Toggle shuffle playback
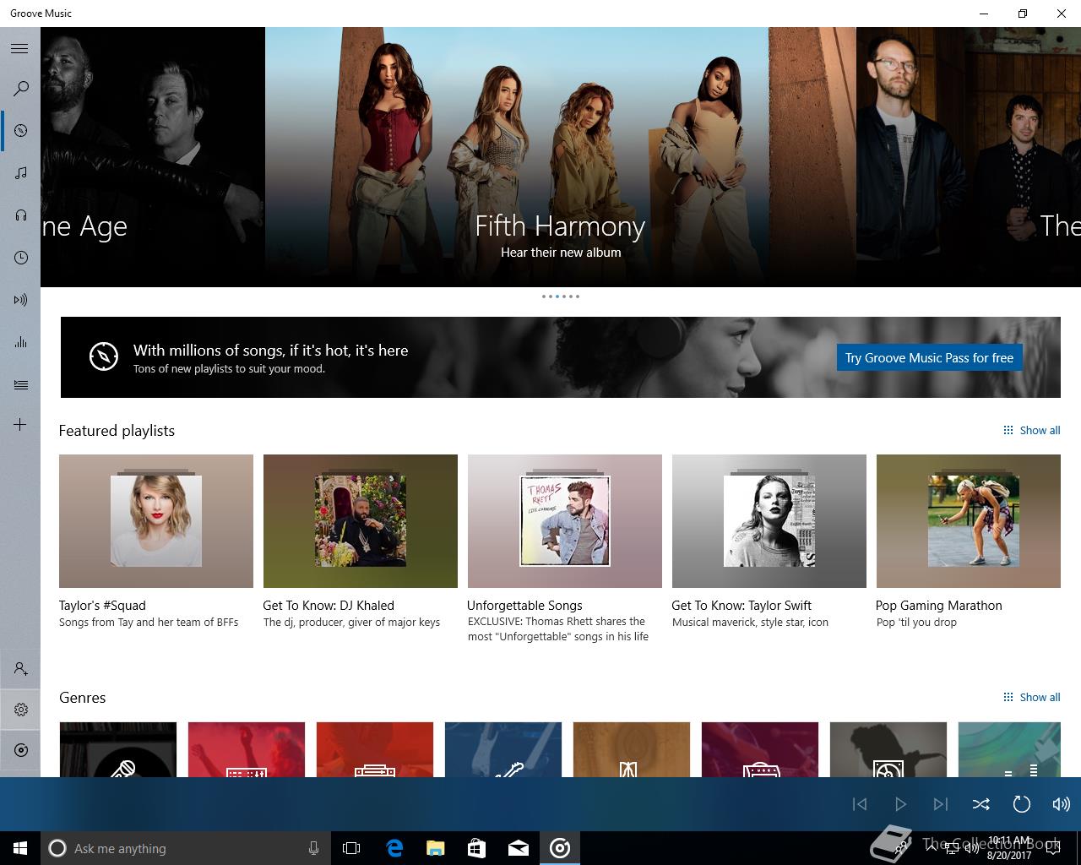 click(981, 804)
